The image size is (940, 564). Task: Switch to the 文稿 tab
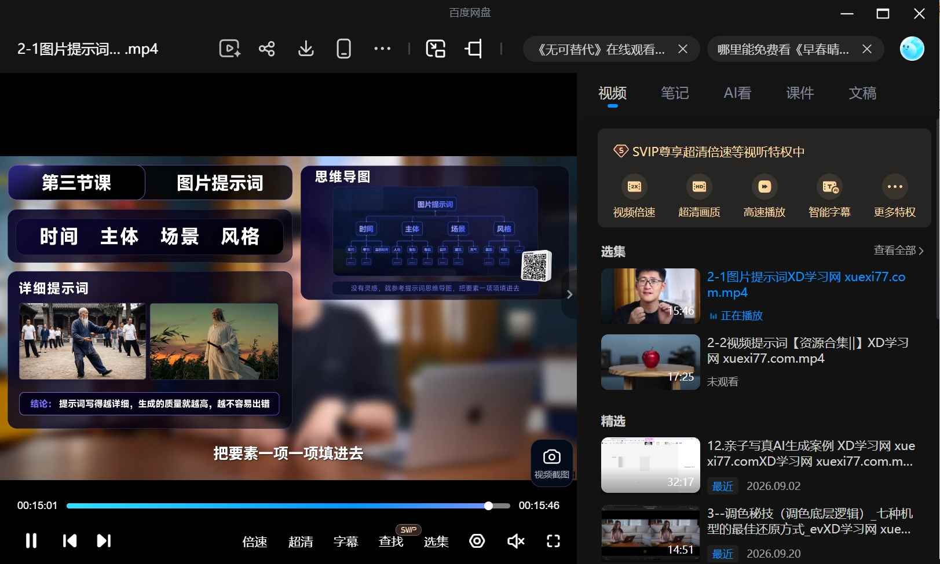point(862,93)
